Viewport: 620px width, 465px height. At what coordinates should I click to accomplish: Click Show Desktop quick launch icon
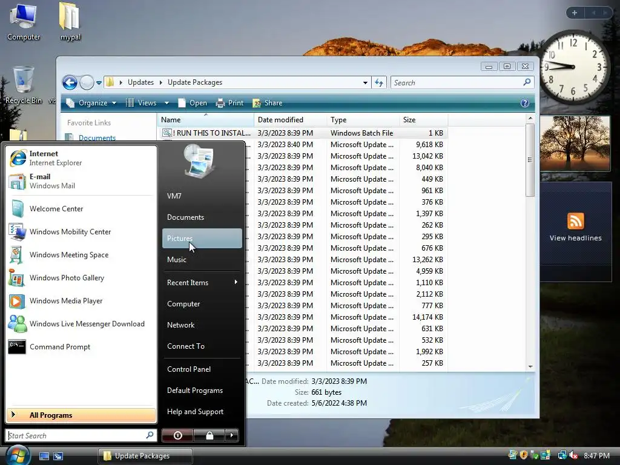pyautogui.click(x=44, y=456)
